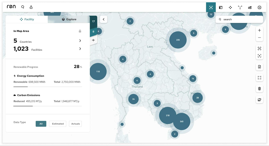
Task: Open the panel layout icon
Action: pyautogui.click(x=221, y=7)
